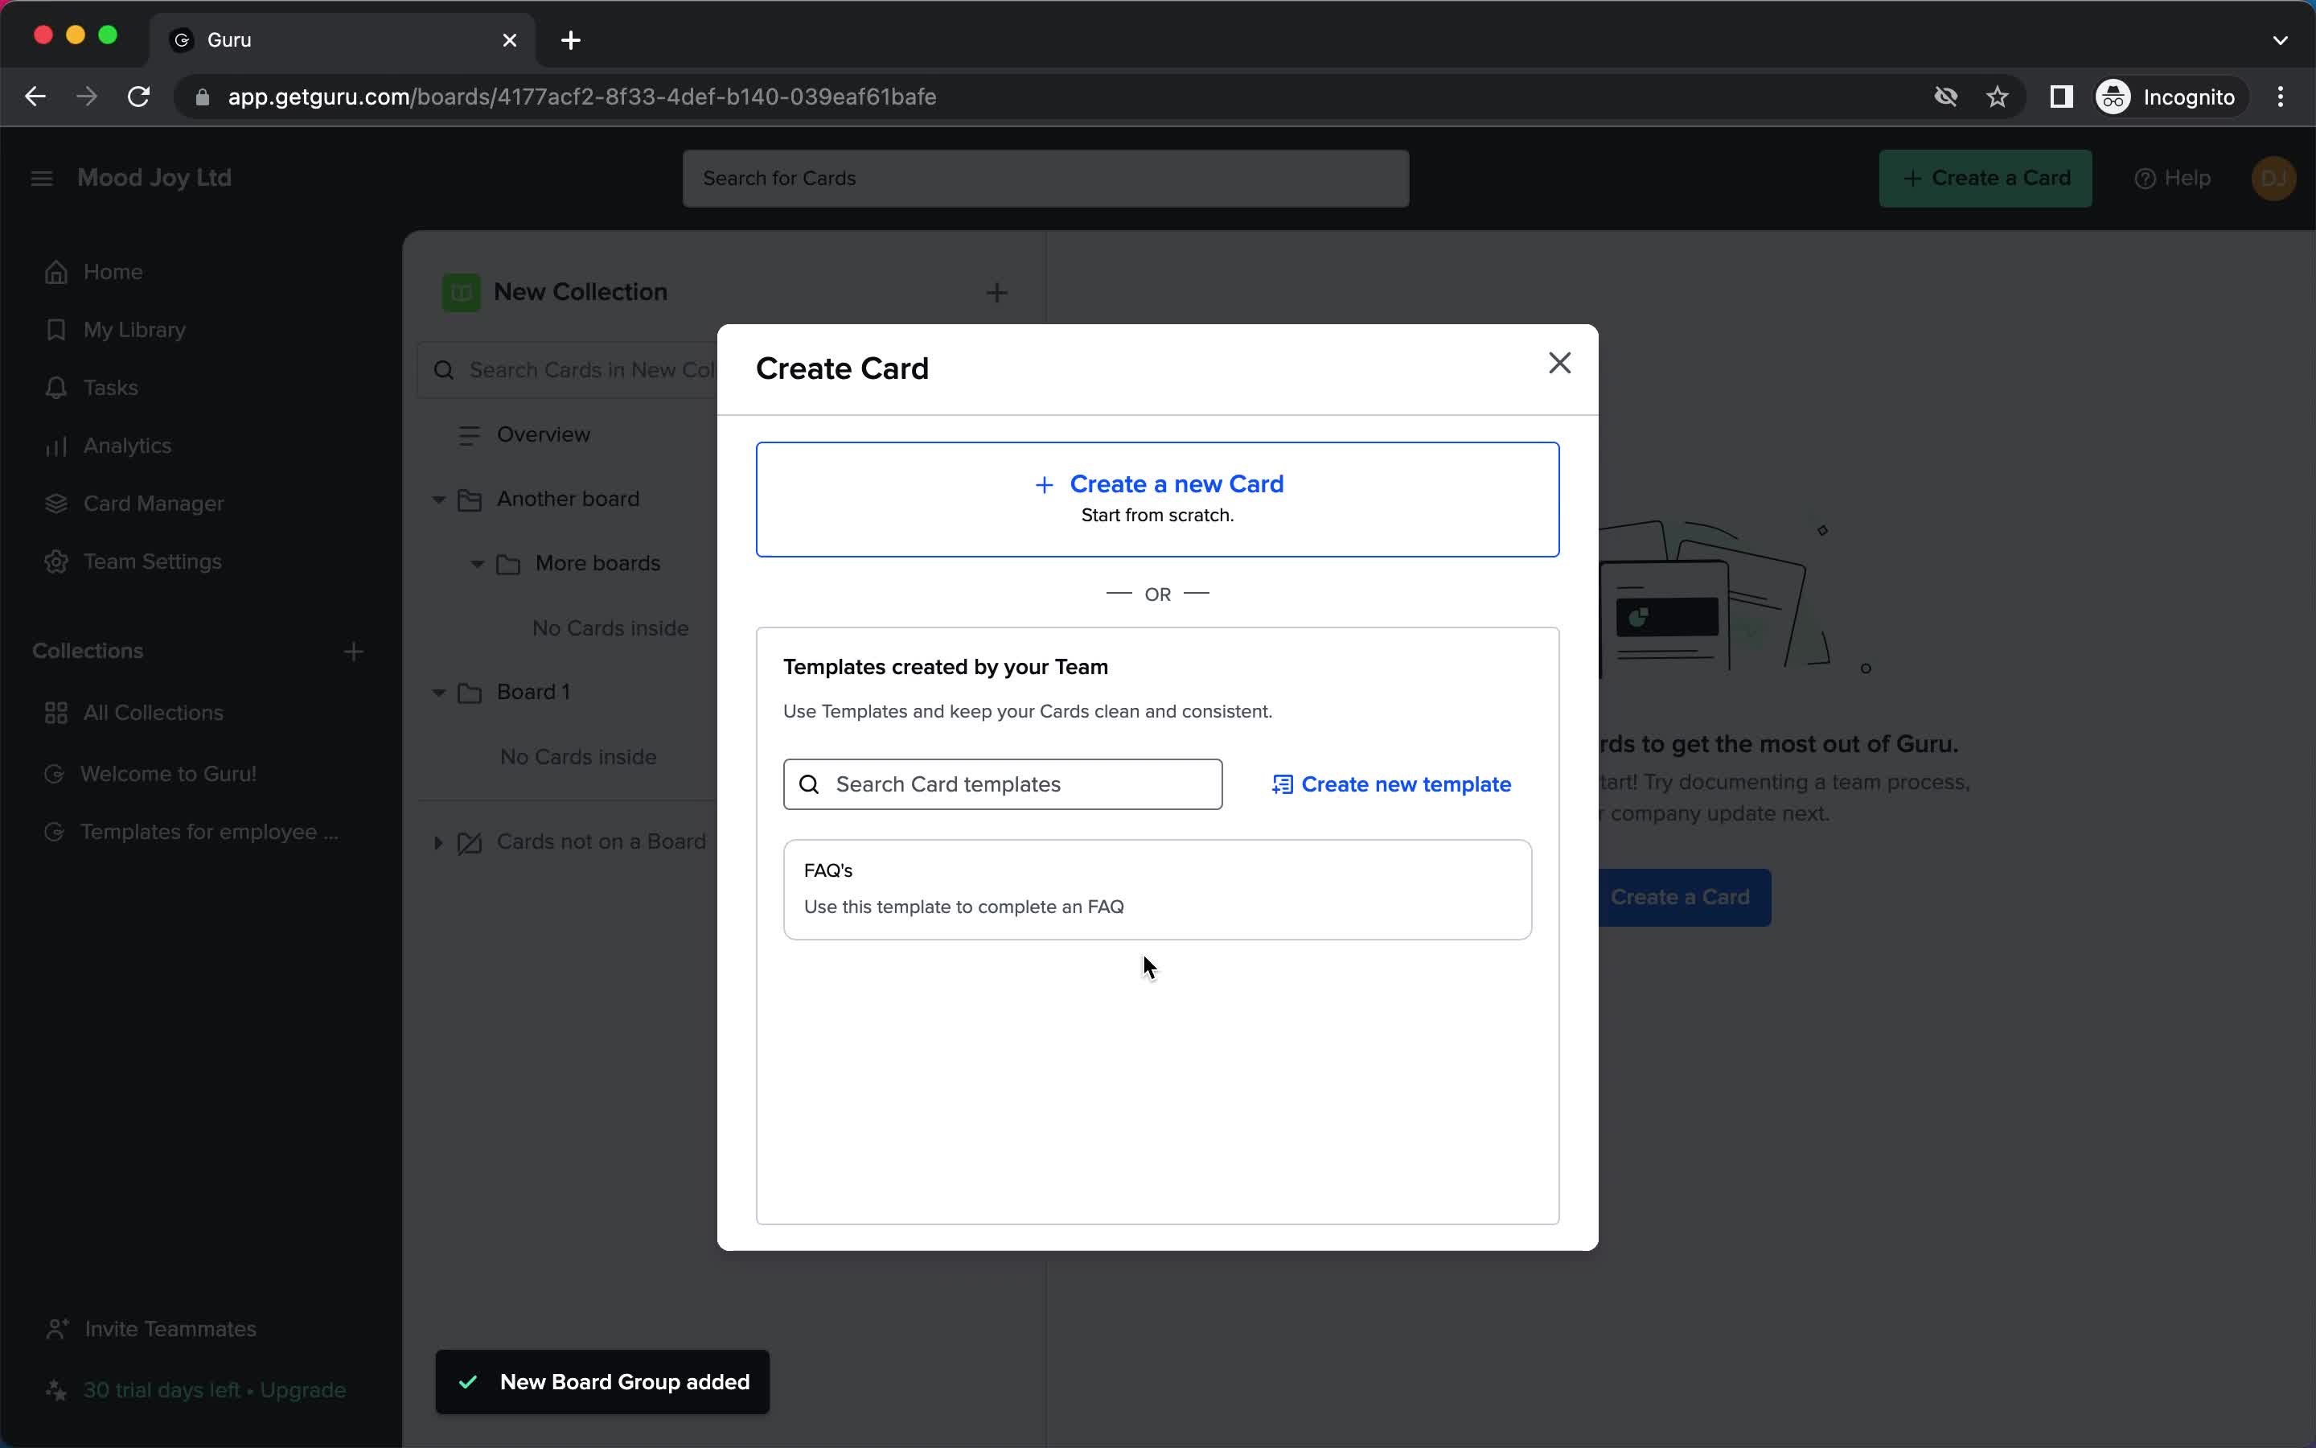Expand the 'Board 1' tree item
The image size is (2316, 1448).
[x=438, y=691]
